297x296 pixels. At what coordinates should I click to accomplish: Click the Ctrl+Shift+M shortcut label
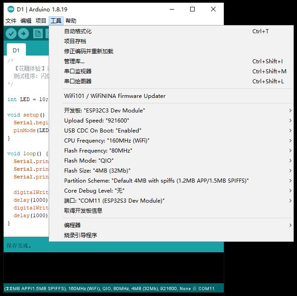click(x=269, y=71)
